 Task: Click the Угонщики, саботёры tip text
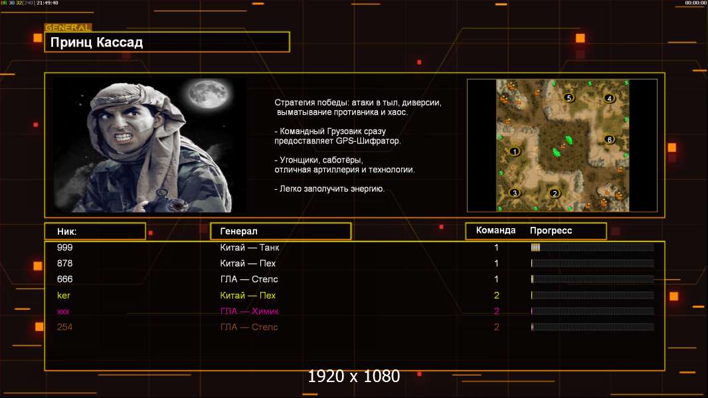coord(345,165)
